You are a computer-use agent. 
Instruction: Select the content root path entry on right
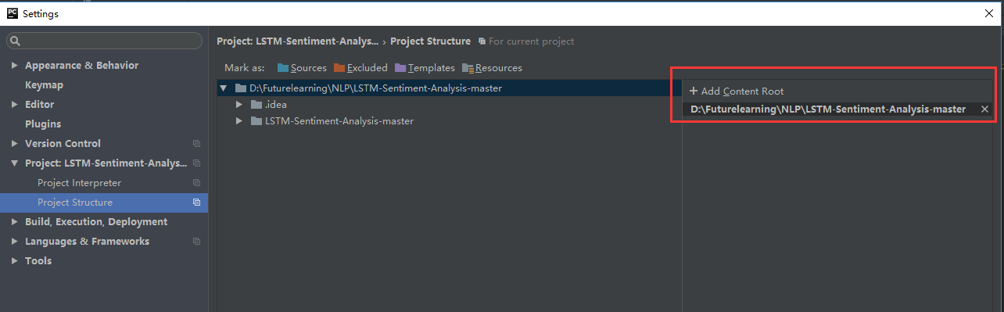tap(828, 109)
